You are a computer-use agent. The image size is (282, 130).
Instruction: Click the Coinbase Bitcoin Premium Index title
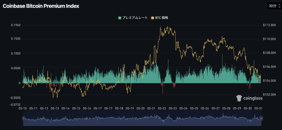click(x=41, y=6)
